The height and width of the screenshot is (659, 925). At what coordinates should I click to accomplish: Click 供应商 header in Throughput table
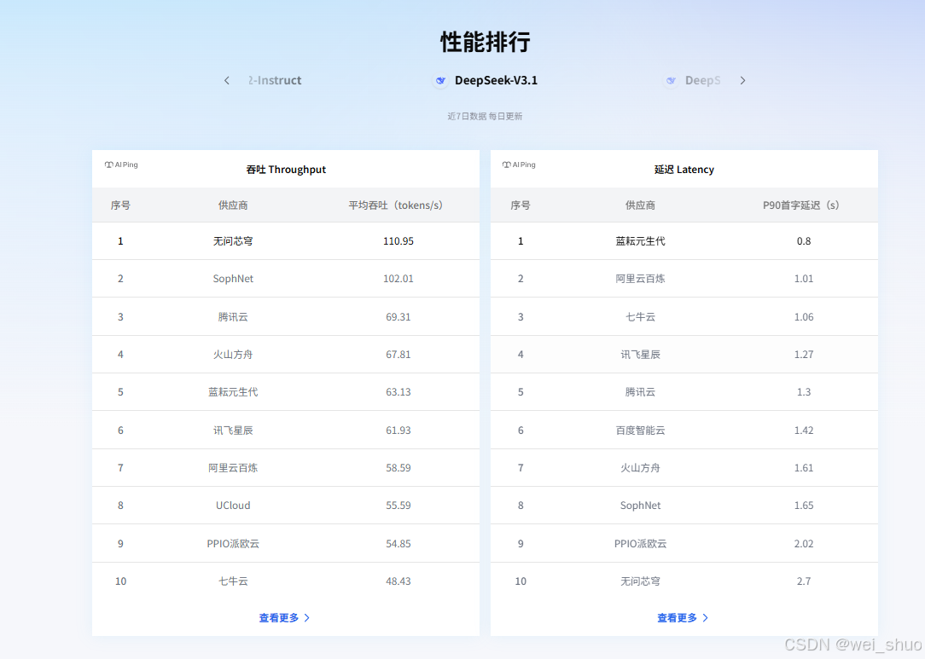click(233, 205)
